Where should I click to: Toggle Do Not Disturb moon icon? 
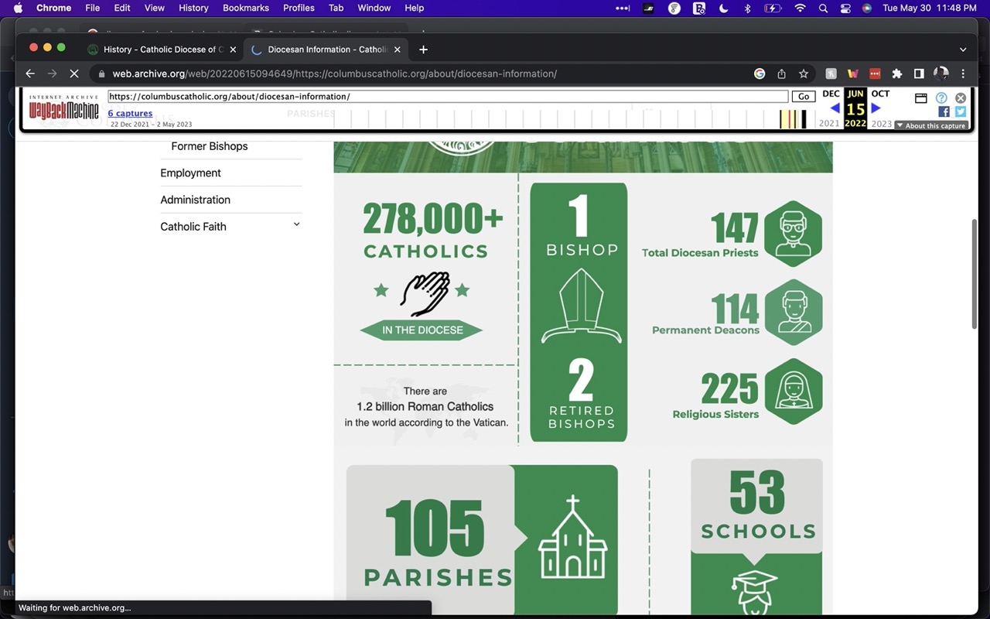tap(724, 8)
